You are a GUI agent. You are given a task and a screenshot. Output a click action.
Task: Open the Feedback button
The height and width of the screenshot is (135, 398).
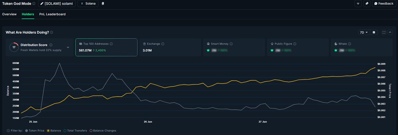(x=384, y=4)
